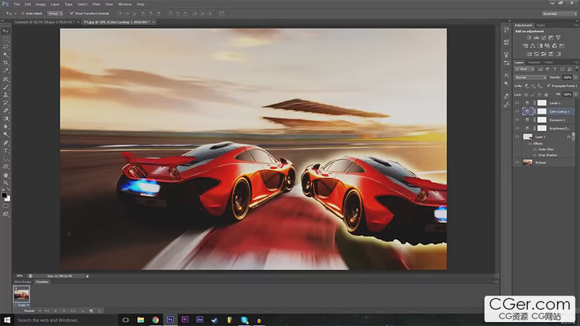Select the Lasso tool
Image resolution: width=580 pixels, height=326 pixels.
point(5,47)
